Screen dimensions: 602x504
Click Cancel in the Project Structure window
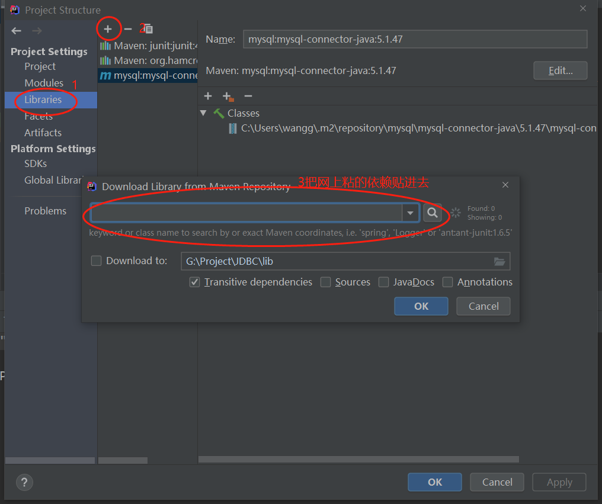click(x=497, y=482)
